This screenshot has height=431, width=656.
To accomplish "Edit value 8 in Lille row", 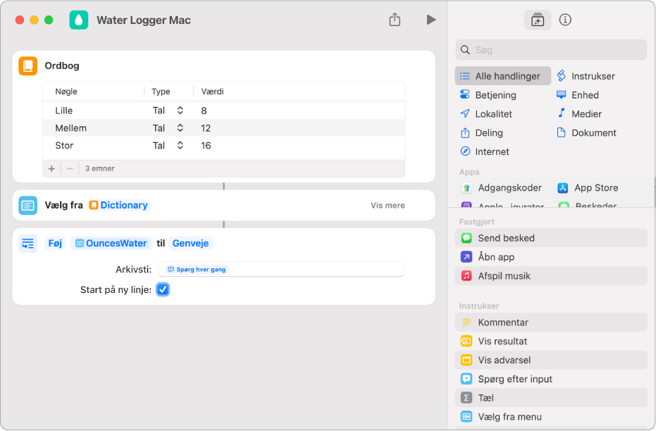I will click(x=204, y=111).
